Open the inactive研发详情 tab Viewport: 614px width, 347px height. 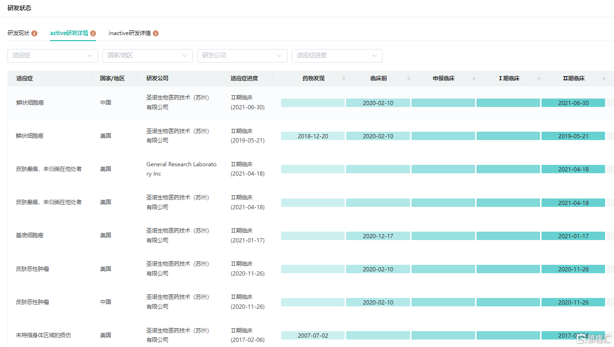coord(130,33)
